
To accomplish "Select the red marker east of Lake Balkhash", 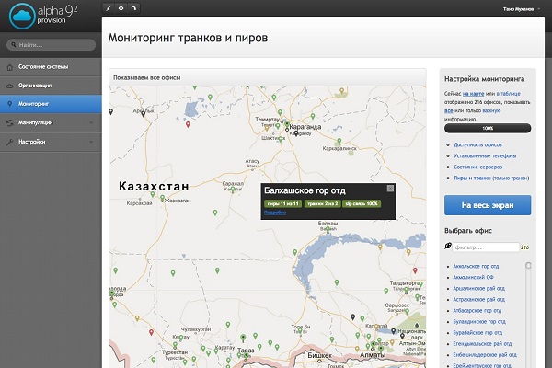I will tap(415, 270).
